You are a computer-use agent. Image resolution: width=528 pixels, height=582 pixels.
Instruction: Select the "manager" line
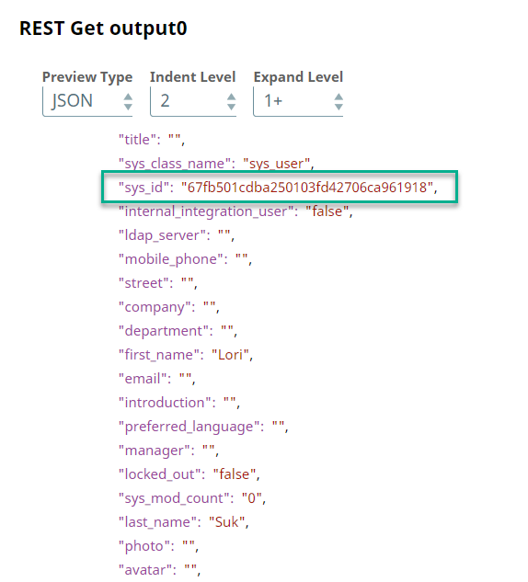[168, 451]
